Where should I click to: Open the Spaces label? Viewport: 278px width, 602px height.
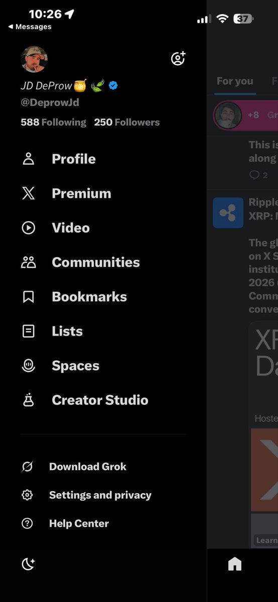(75, 366)
